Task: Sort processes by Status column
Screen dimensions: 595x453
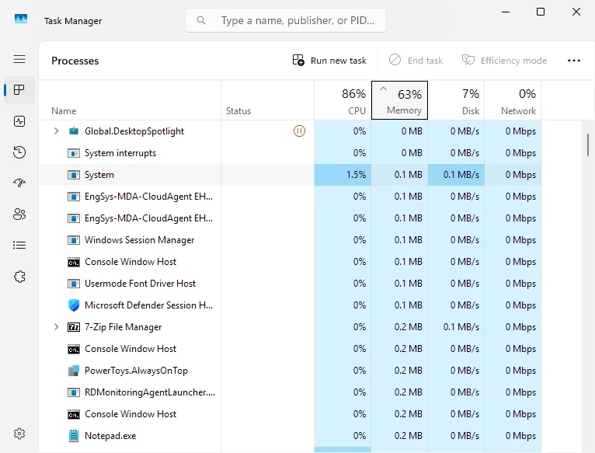Action: pyautogui.click(x=267, y=100)
